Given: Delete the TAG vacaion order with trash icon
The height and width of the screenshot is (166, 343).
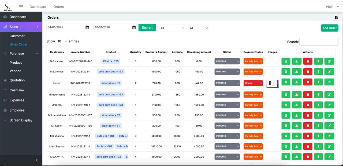Looking at the screenshot, I should tap(308, 61).
